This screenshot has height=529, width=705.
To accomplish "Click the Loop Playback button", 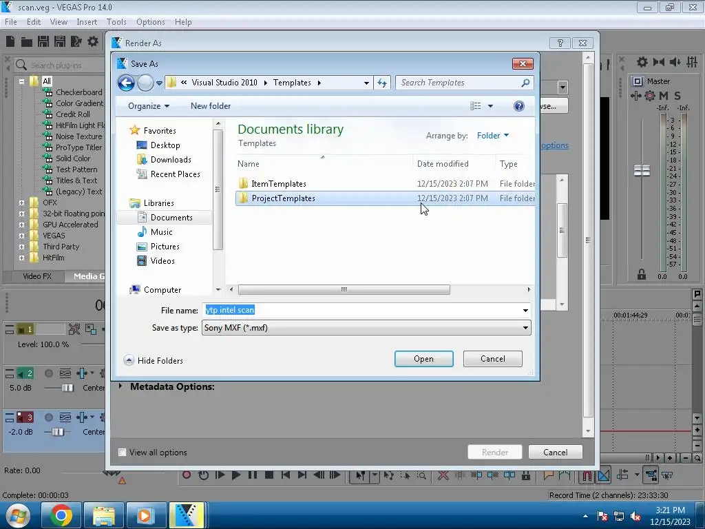I will pos(203,475).
